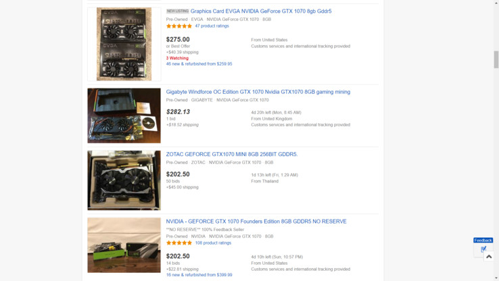Screen dimensions: 499x281
Task: Click the $282.13 price text
Action: (178, 112)
